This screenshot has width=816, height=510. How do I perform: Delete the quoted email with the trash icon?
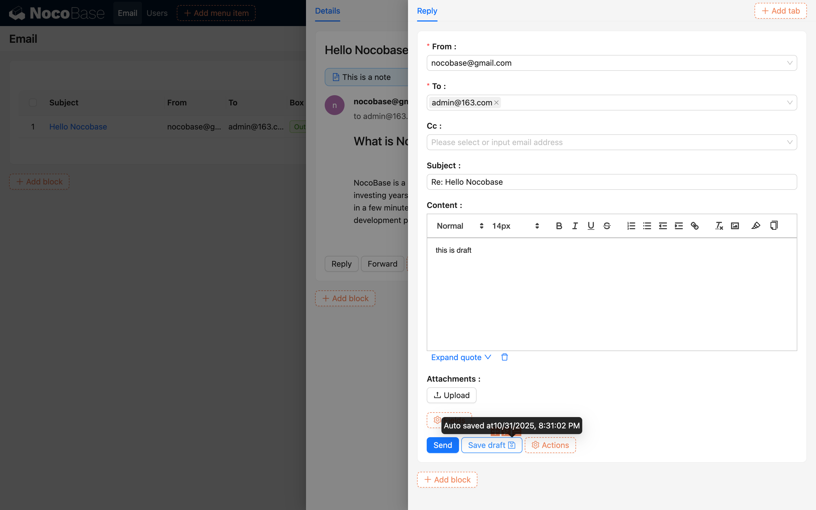[x=504, y=357]
